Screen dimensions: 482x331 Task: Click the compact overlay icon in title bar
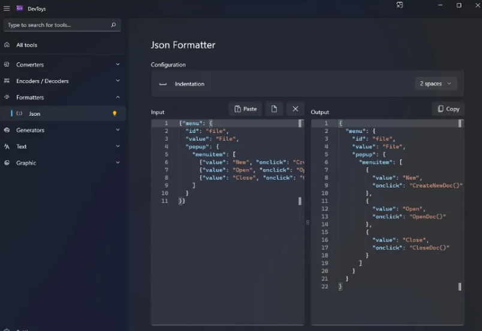coord(400,5)
